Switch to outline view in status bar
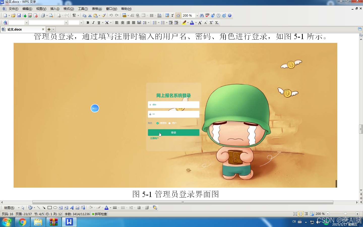Image resolution: width=363 pixels, height=227 pixels. [306, 214]
